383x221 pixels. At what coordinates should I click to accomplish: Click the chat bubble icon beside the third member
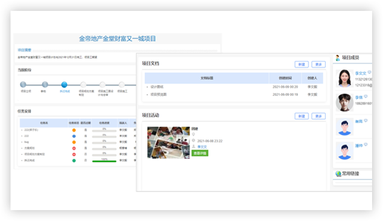(366, 121)
